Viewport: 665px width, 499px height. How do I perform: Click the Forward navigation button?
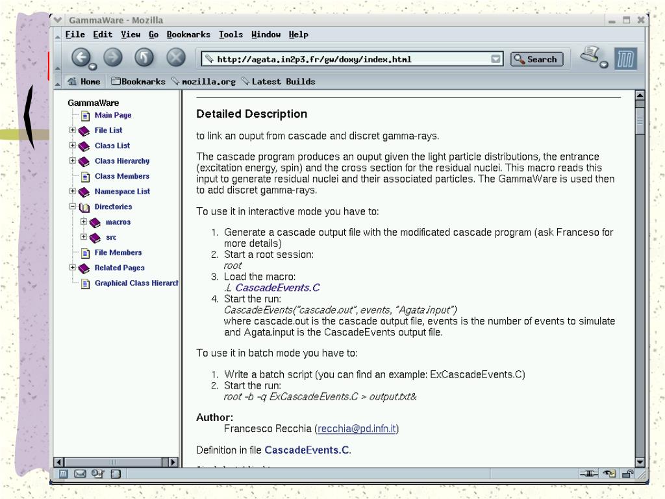pyautogui.click(x=113, y=57)
